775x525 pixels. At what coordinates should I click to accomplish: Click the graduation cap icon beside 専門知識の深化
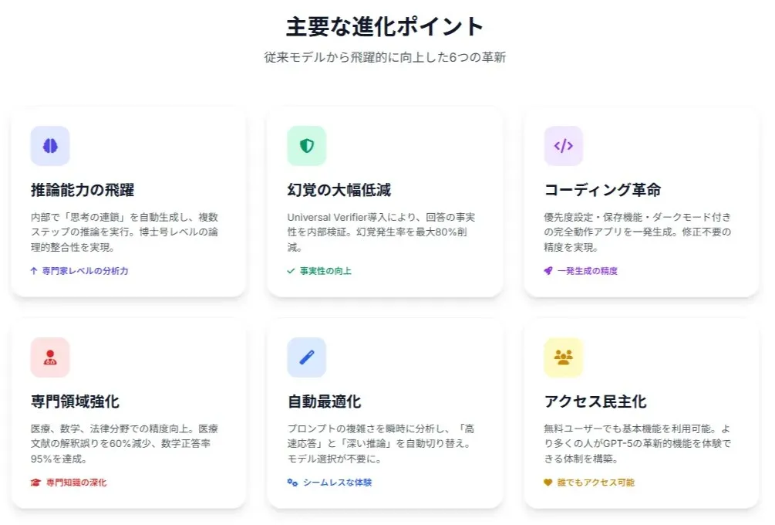pyautogui.click(x=35, y=483)
